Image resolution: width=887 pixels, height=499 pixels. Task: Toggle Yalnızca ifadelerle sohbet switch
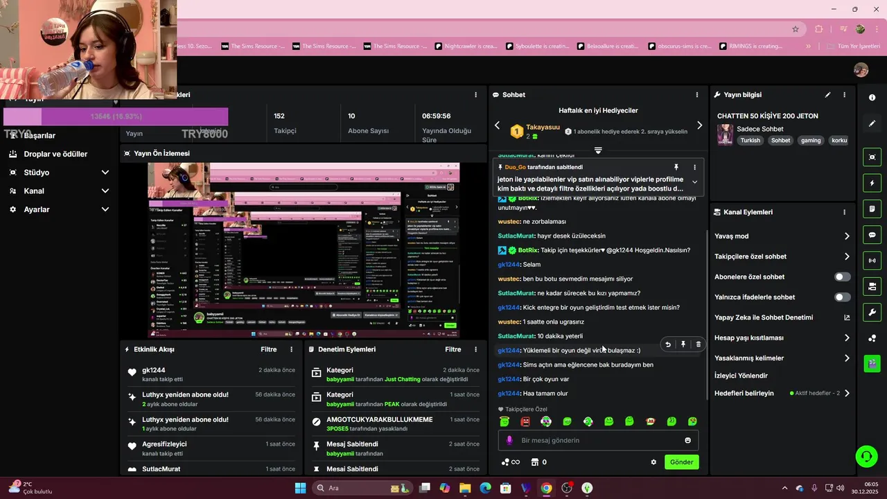pos(842,297)
